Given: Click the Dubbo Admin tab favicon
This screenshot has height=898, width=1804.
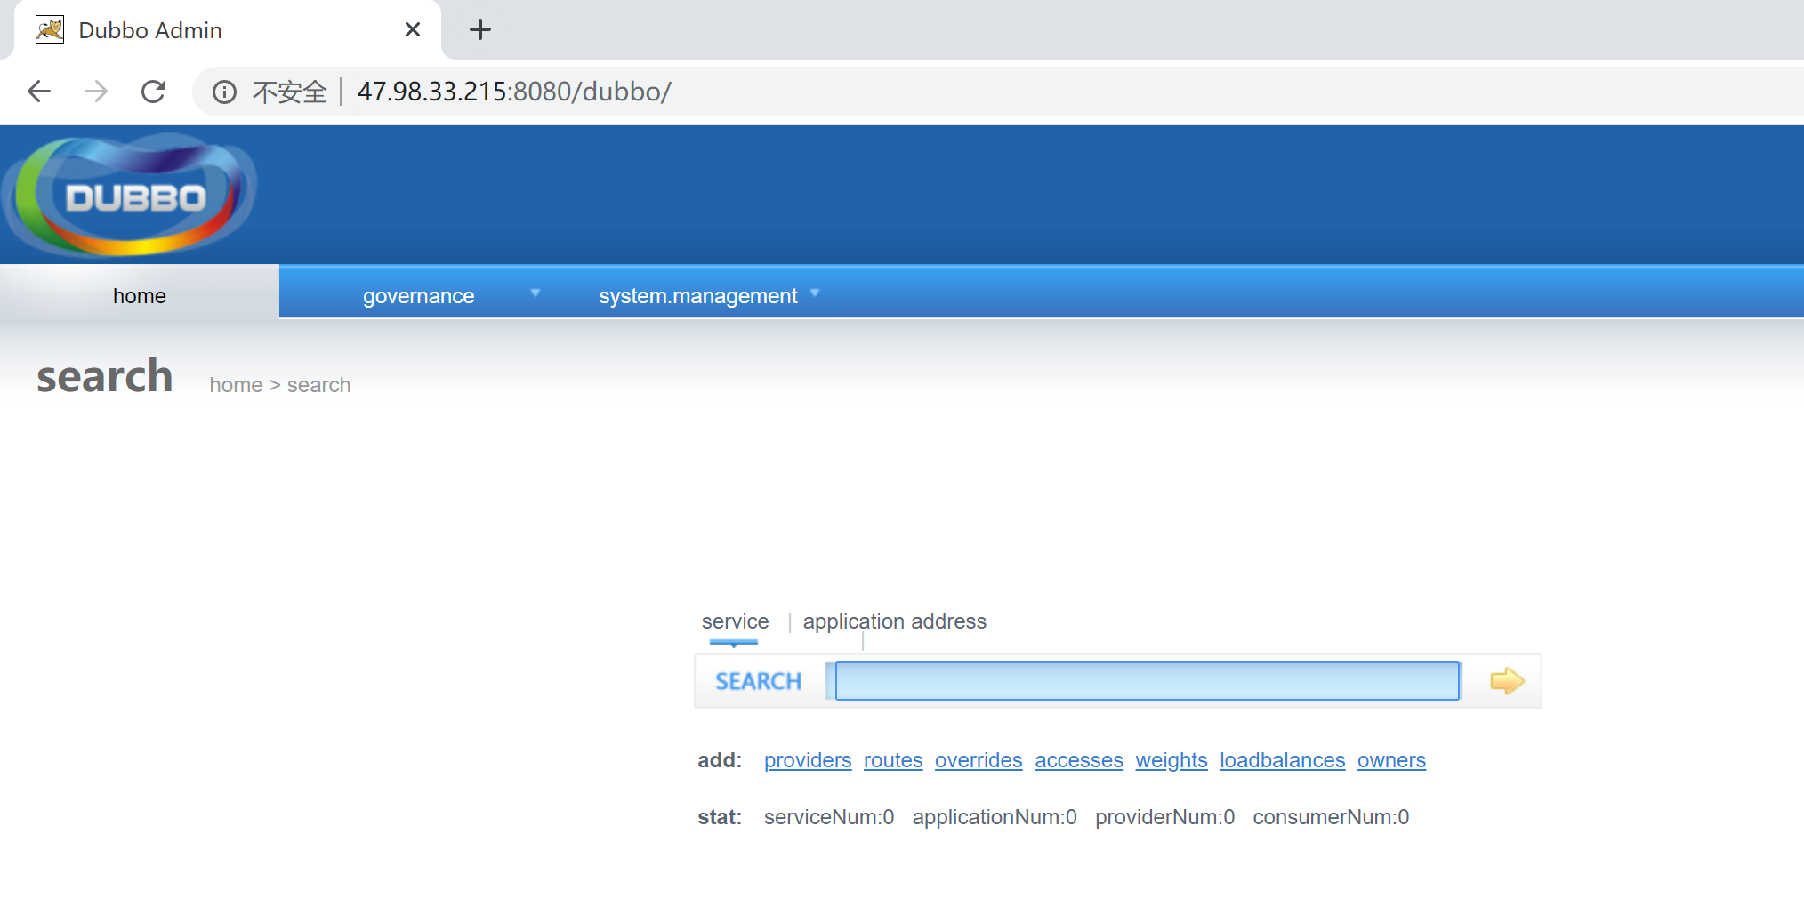Looking at the screenshot, I should [x=50, y=29].
